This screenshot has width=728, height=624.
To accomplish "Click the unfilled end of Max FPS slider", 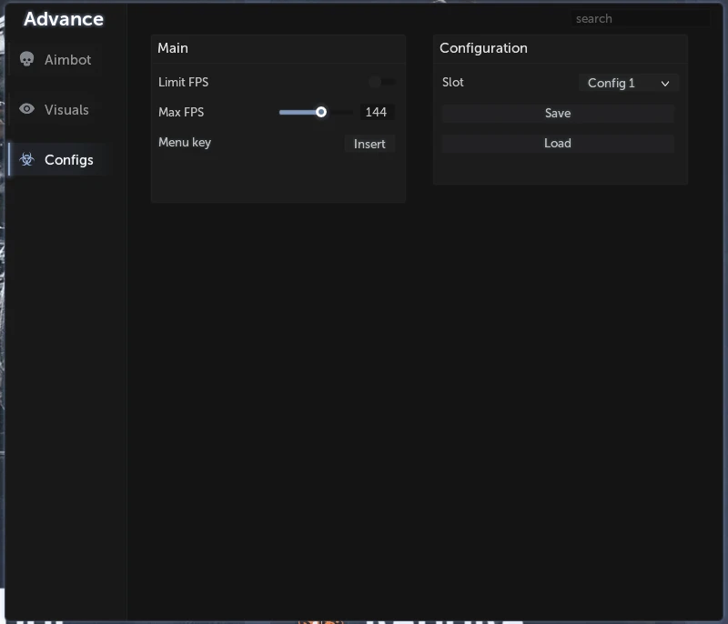I will point(339,112).
